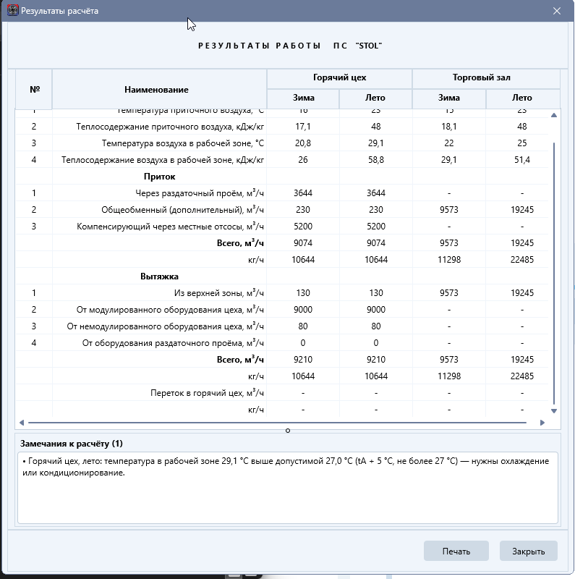The width and height of the screenshot is (575, 579).
Task: Click the Лето header under Горячий цех
Action: pyautogui.click(x=375, y=98)
